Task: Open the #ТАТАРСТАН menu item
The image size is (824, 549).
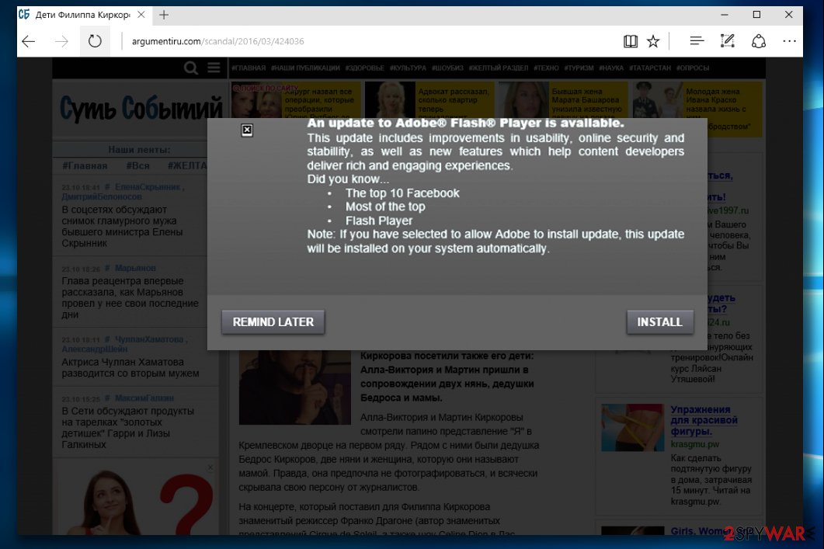Action: [x=650, y=68]
